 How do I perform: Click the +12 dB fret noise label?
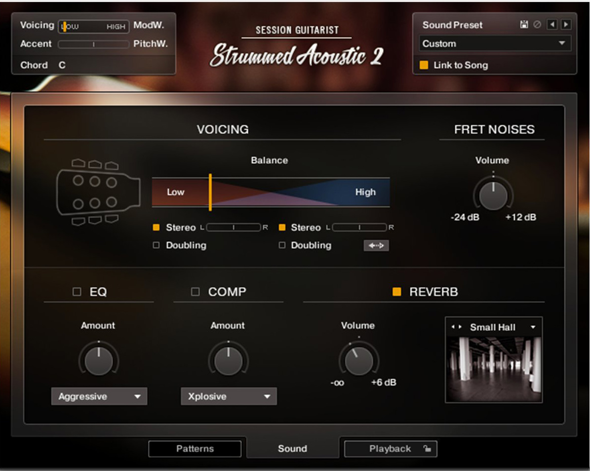point(521,217)
